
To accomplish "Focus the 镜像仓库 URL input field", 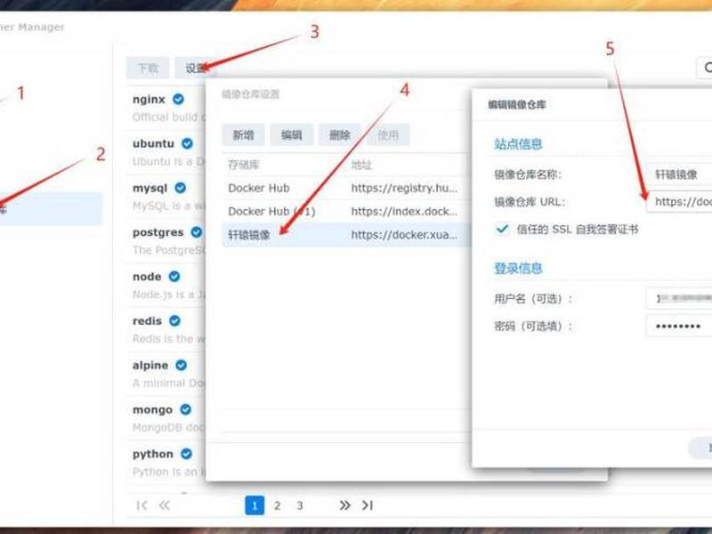I will pos(679,202).
